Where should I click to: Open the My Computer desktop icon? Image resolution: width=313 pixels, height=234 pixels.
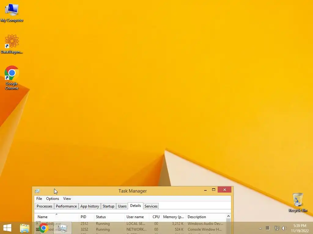click(x=12, y=12)
